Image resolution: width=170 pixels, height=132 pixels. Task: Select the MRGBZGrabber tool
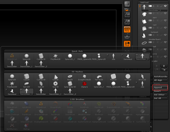pos(84,112)
